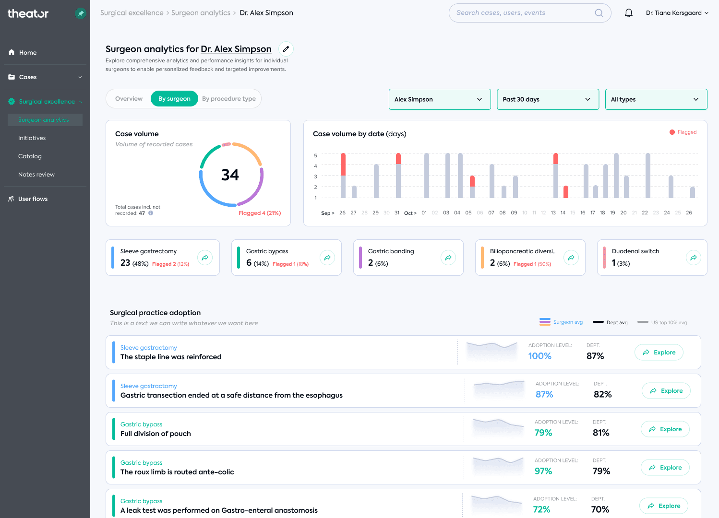Explore roux limb routed ante-colic row

click(x=665, y=468)
